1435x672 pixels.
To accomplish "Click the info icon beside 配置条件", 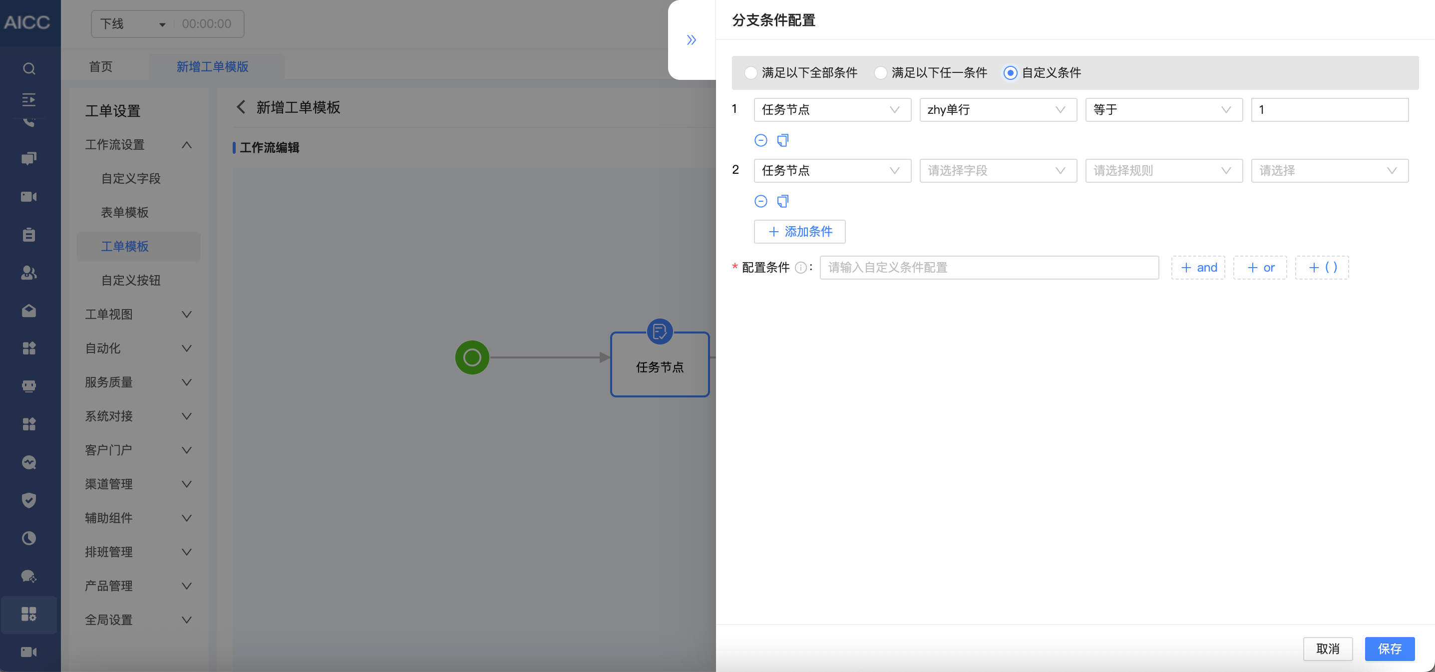I will 800,268.
